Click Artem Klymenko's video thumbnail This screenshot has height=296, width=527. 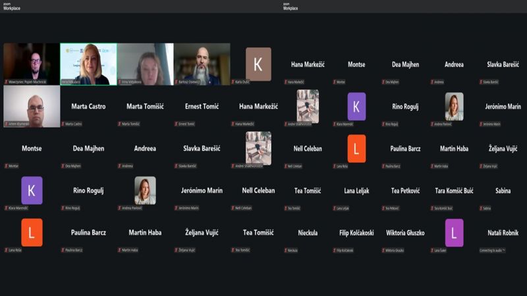[x=31, y=106]
